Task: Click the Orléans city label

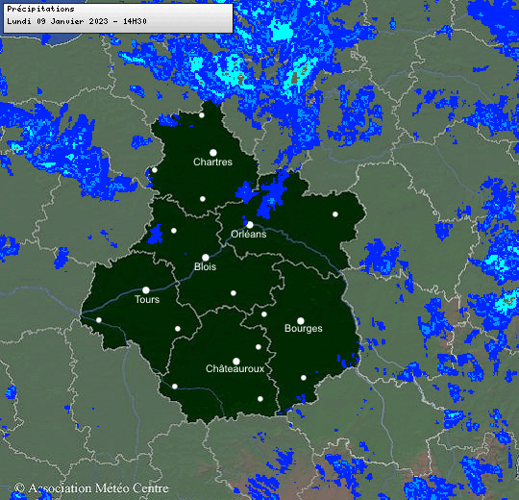Action: (x=249, y=234)
